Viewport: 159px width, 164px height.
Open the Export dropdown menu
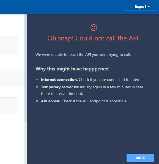pyautogui.click(x=140, y=7)
